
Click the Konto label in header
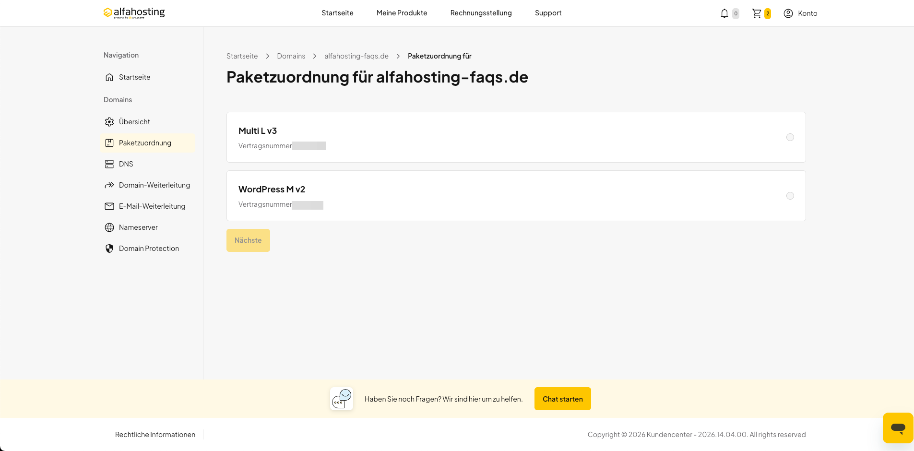(x=807, y=13)
